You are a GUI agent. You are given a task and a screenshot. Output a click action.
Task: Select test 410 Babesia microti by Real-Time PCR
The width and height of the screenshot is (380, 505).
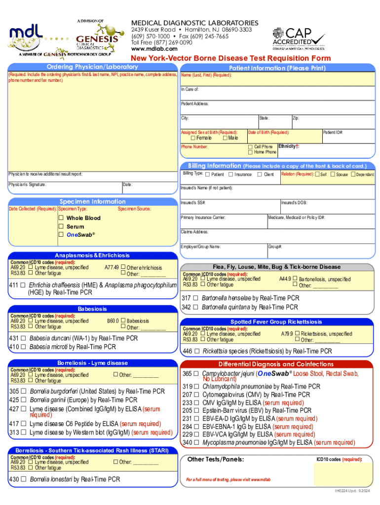tap(22, 347)
